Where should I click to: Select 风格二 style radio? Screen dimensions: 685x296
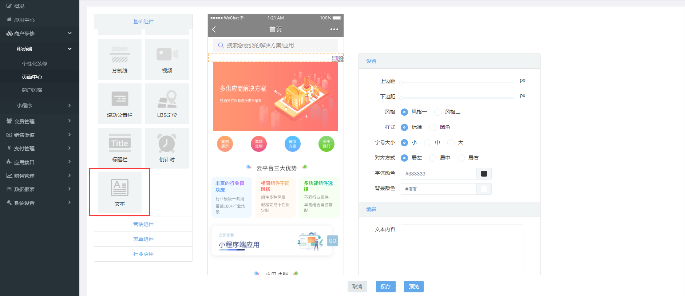(438, 112)
